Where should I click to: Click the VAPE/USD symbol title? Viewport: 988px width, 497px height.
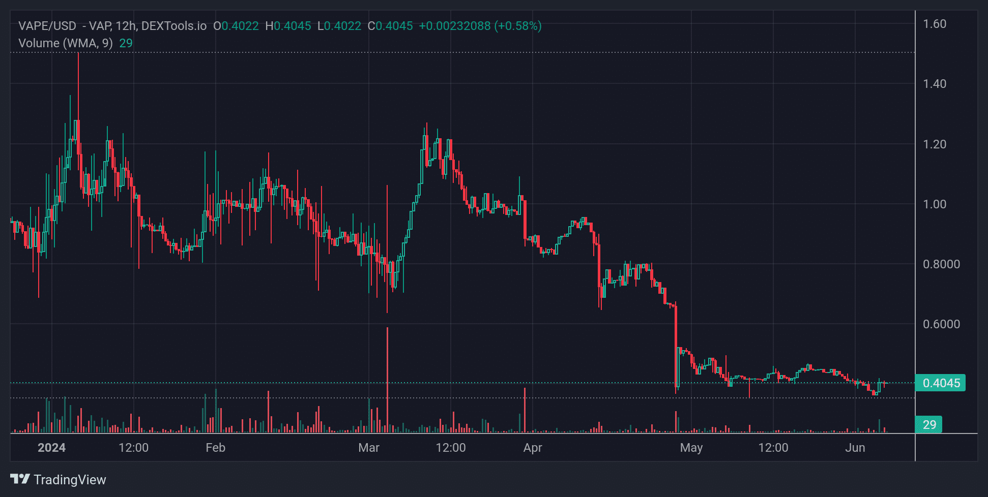click(x=47, y=26)
